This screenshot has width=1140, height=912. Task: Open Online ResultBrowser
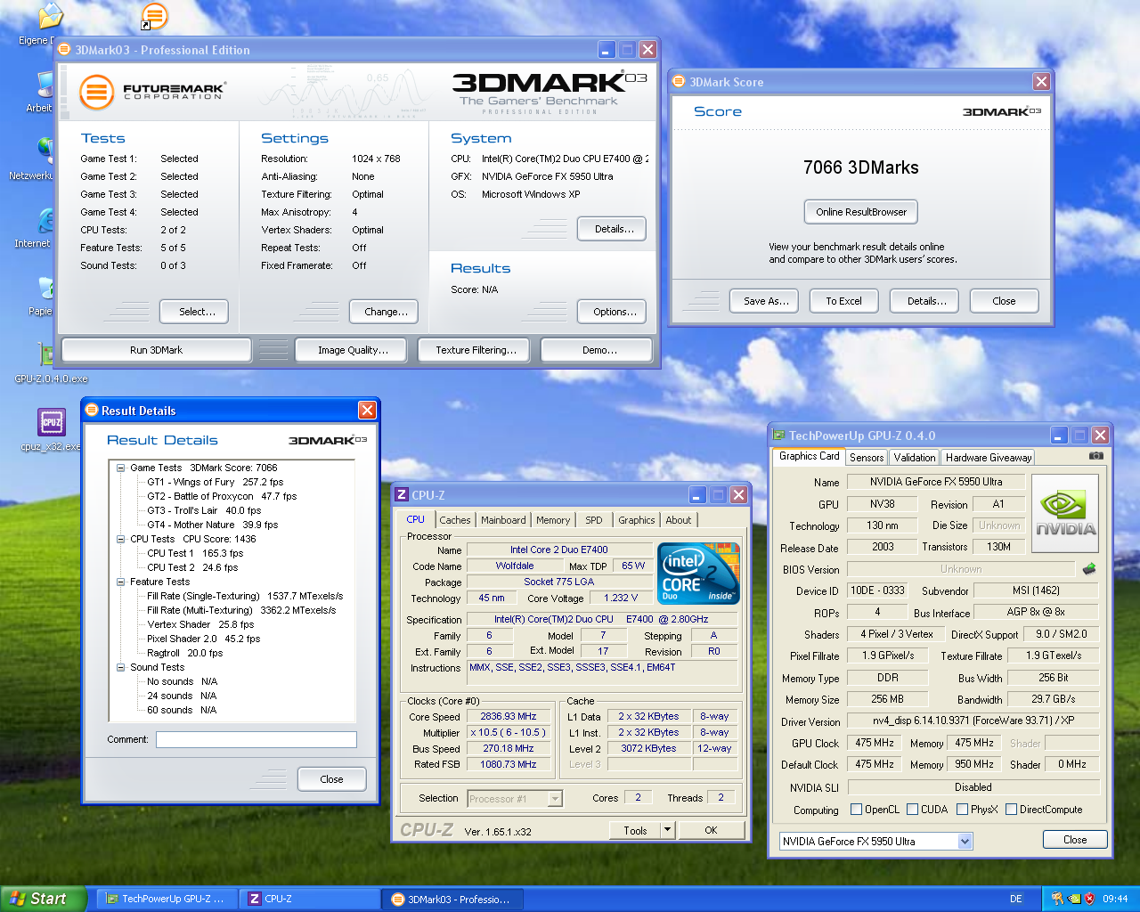[x=861, y=212]
